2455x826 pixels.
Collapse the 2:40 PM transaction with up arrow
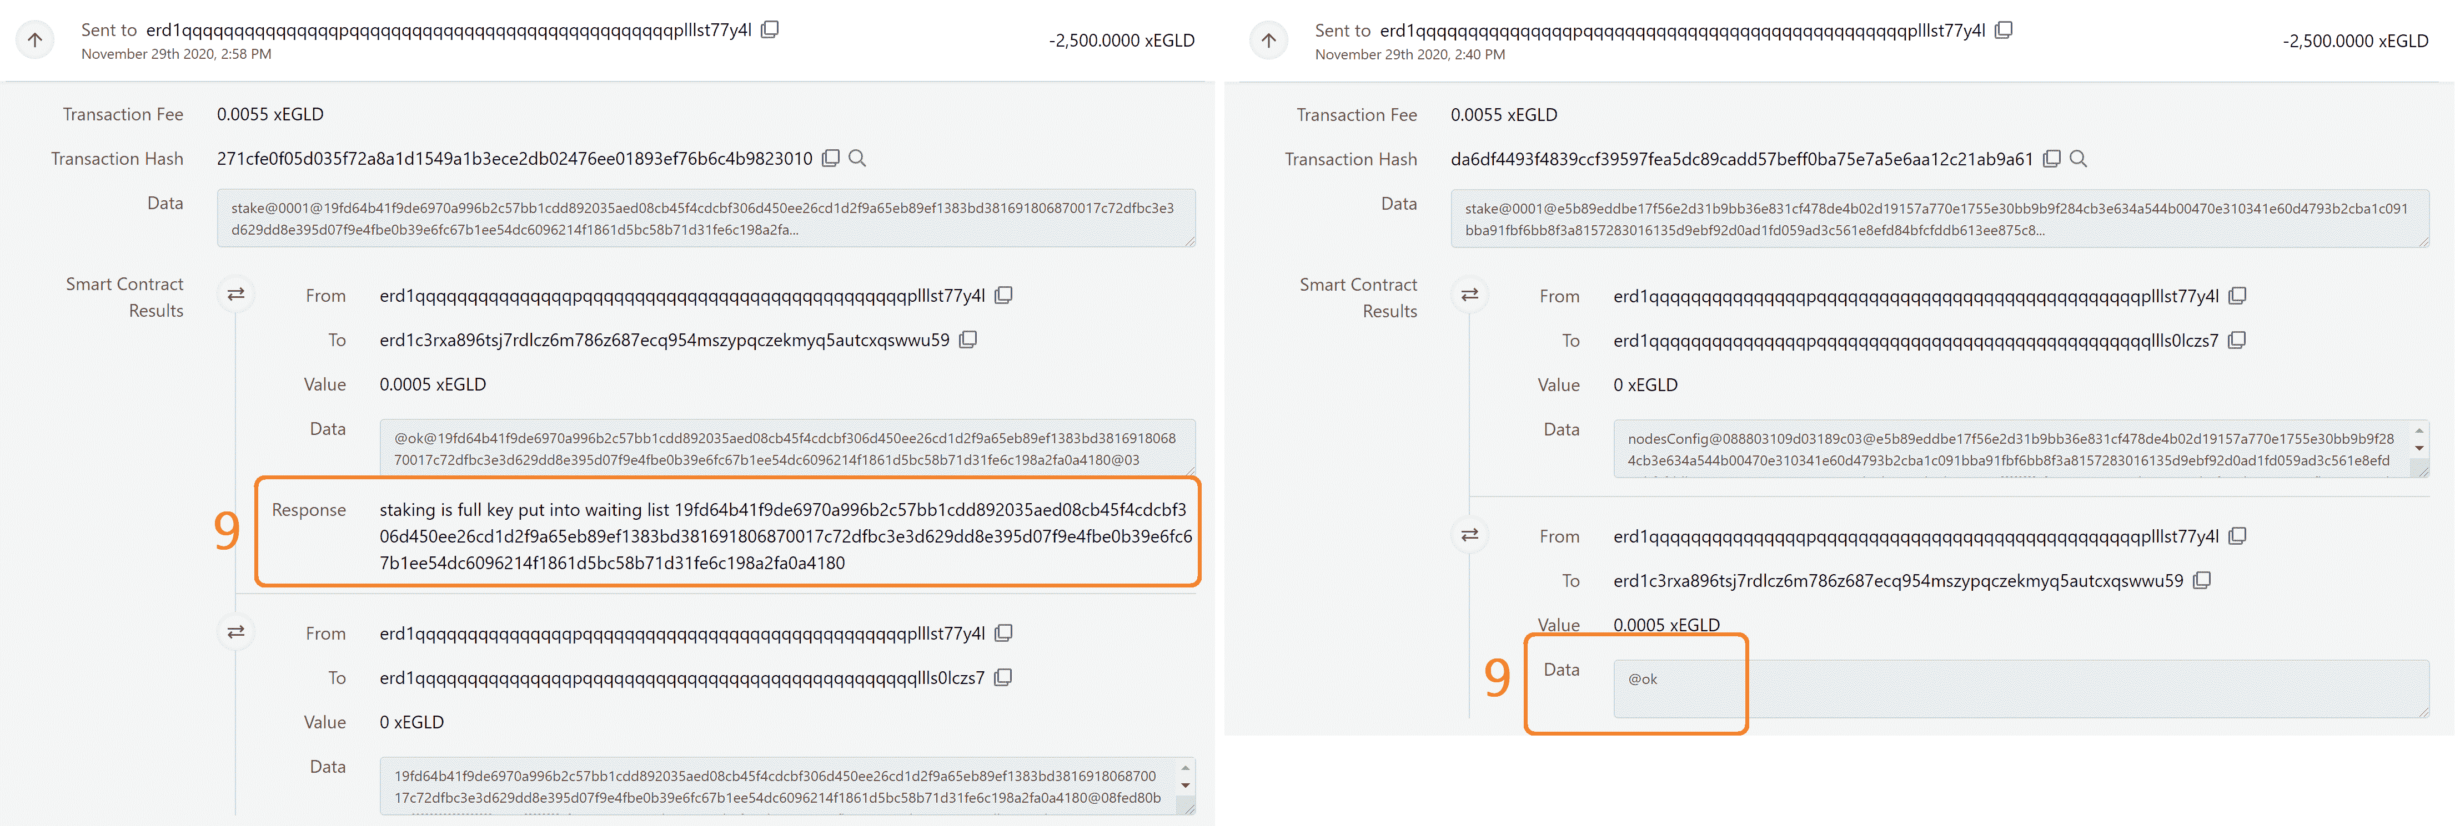pyautogui.click(x=1268, y=40)
